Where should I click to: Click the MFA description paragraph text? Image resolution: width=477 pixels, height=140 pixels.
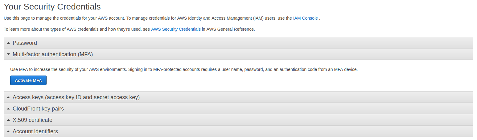pos(184,69)
